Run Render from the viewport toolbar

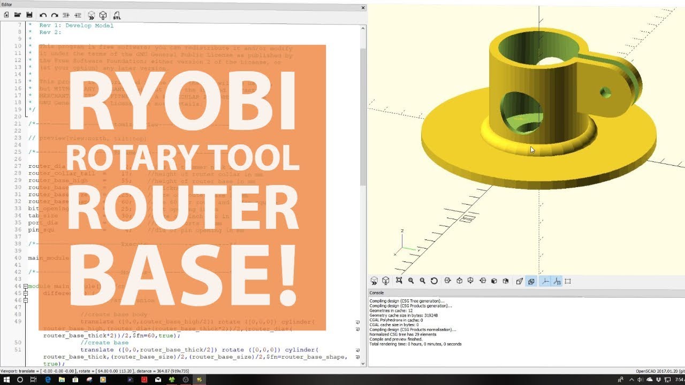point(385,281)
